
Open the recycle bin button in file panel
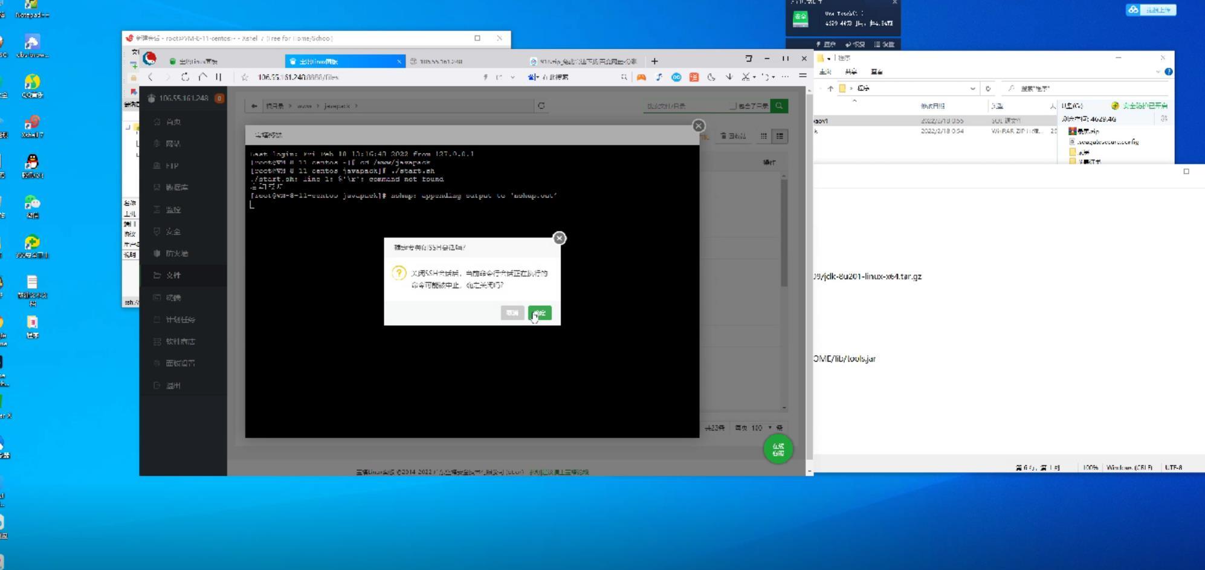pyautogui.click(x=734, y=136)
